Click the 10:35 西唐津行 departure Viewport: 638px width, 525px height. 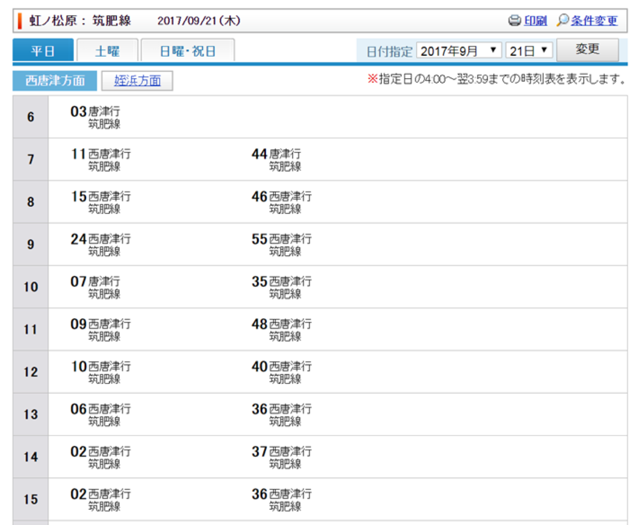coord(282,287)
